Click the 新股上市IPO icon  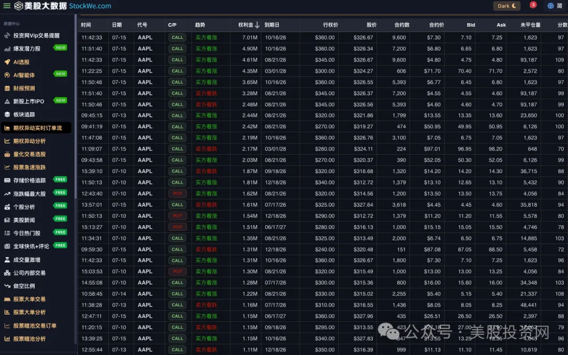7,102
